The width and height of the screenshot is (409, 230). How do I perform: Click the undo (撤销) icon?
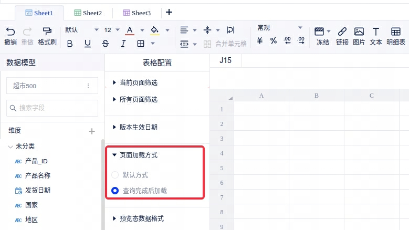[x=11, y=32]
